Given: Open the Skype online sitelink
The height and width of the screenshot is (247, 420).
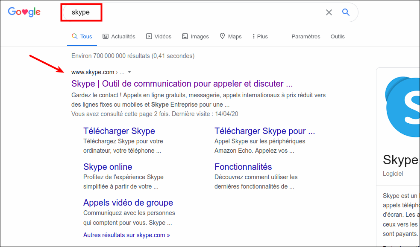Looking at the screenshot, I should pyautogui.click(x=107, y=167).
